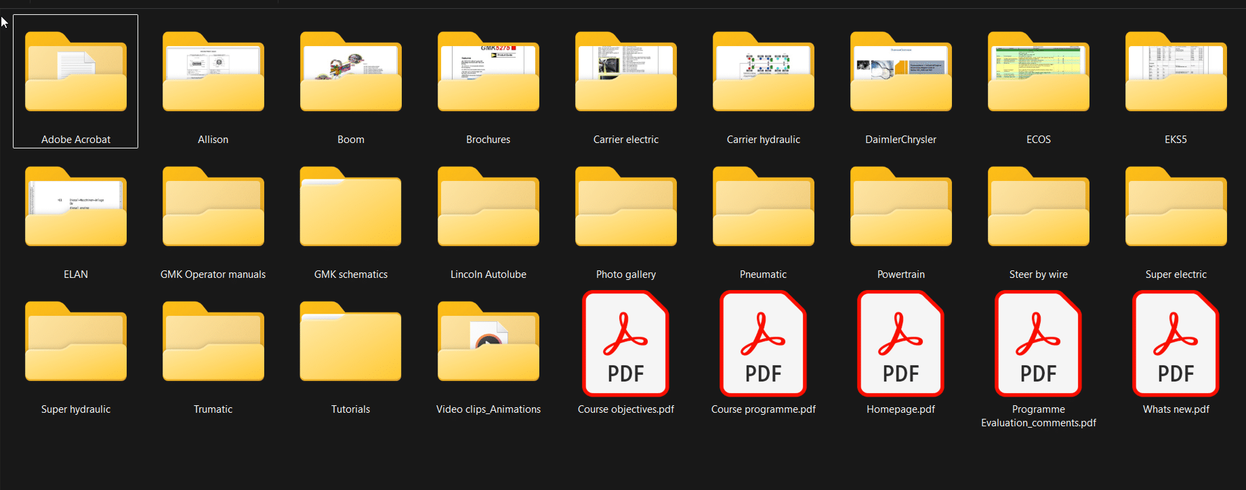Click the 'Video clips_Animations' folder name
The width and height of the screenshot is (1246, 490).
[489, 409]
